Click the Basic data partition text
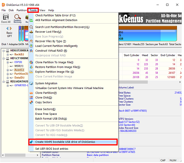The height and width of the screenshot is (163, 184). [98, 155]
